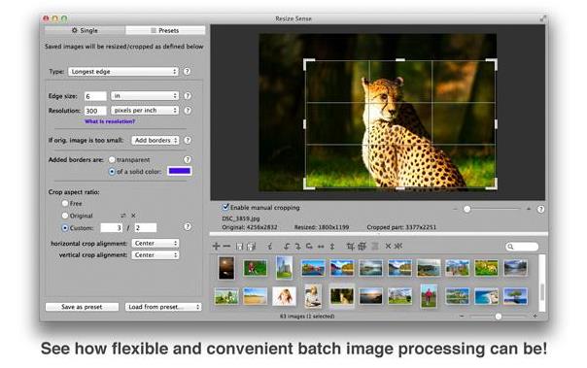Save all images via the double disk icon
Screen dimensions: 587x368
[x=251, y=247]
